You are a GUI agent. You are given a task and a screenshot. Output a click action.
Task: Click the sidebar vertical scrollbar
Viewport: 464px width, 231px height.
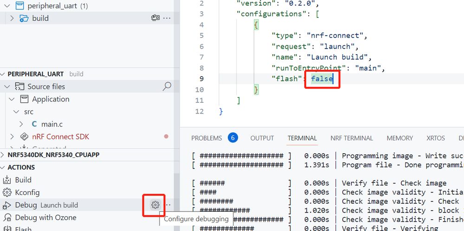point(177,194)
